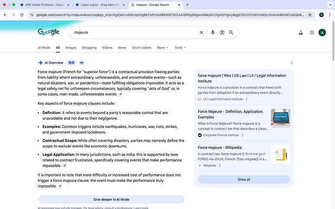Click the Google logo
This screenshot has width=335, height=209.
point(49,32)
